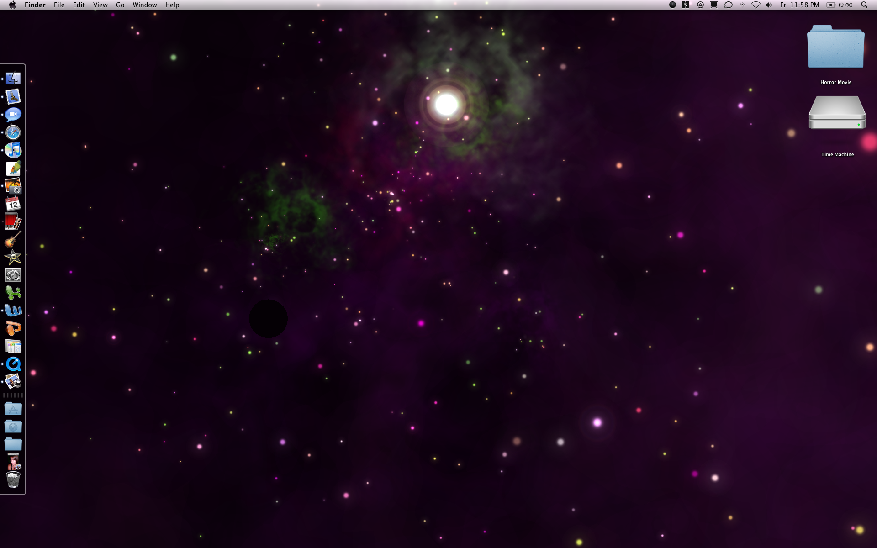Viewport: 877px width, 548px height.
Task: Select the Horror Movie folder on the desktop
Action: coord(836,46)
